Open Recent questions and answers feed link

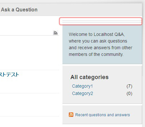103,115
